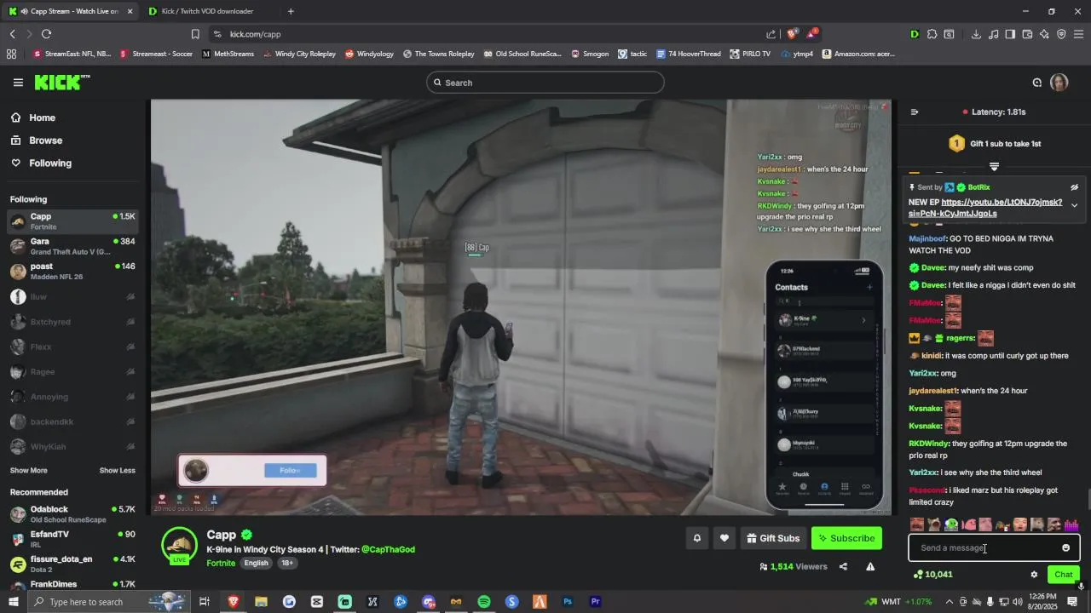Open recommended channel EsfandTV
This screenshot has height=613, width=1091.
point(72,539)
